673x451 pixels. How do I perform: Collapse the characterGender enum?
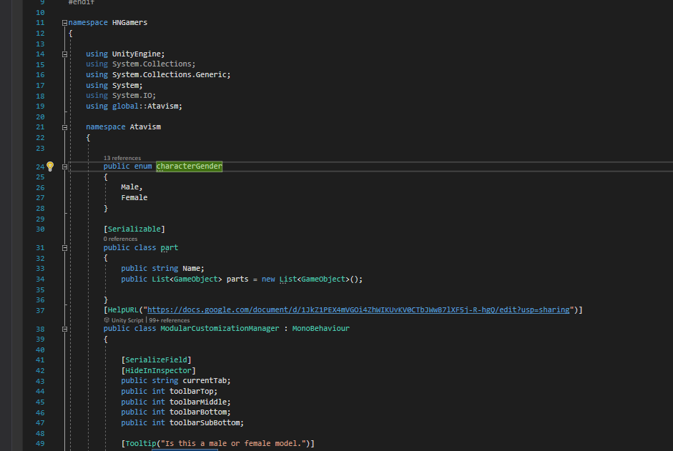coord(65,167)
